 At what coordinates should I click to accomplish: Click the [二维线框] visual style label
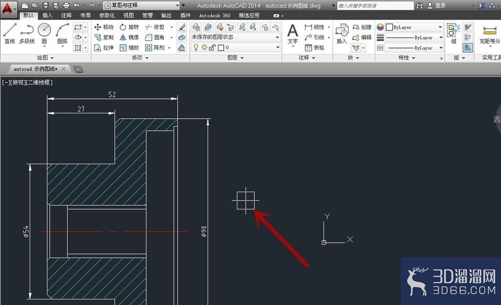pos(39,83)
